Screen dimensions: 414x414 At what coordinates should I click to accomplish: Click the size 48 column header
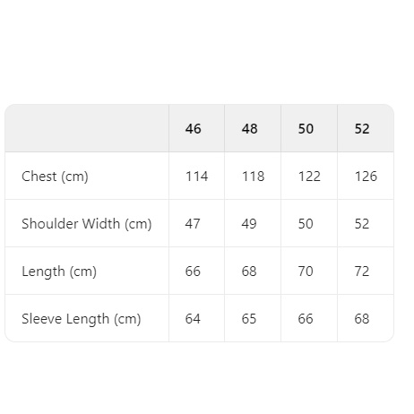249,129
